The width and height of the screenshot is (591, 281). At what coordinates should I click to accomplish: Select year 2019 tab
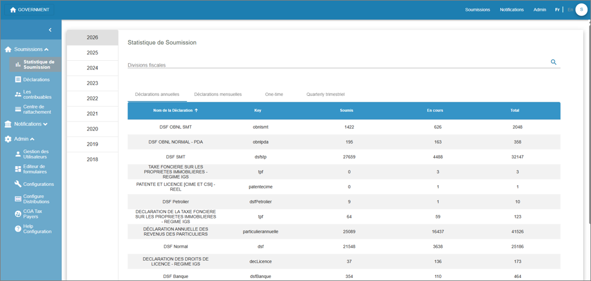point(92,144)
